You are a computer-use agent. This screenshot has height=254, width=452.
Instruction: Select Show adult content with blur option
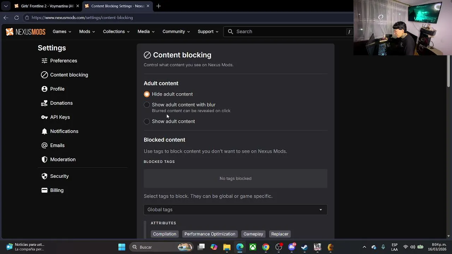point(147,105)
